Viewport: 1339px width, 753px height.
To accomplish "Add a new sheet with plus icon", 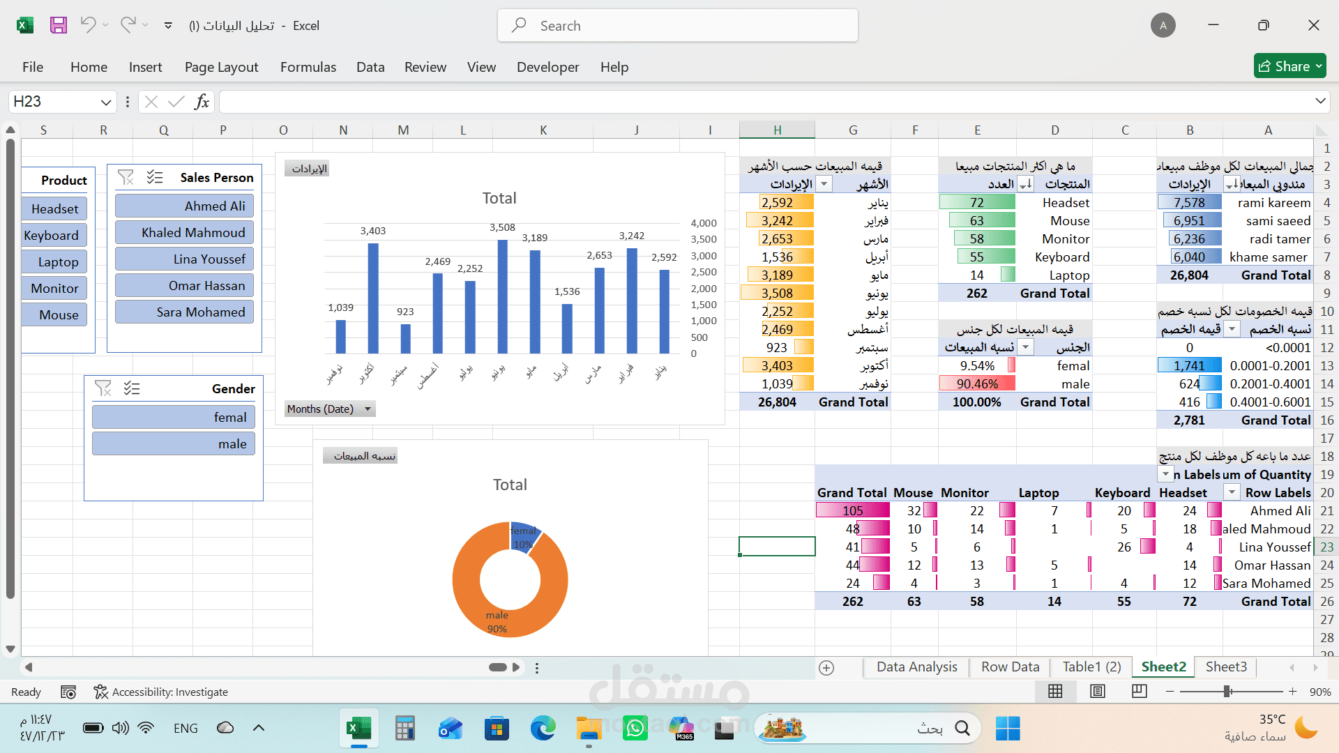I will click(826, 668).
